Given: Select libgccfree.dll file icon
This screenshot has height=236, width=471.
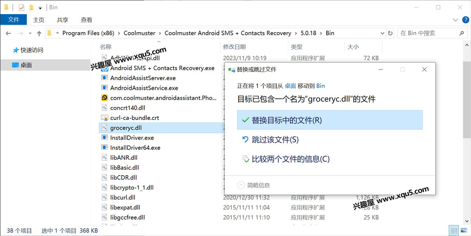Looking at the screenshot, I should tap(104, 217).
